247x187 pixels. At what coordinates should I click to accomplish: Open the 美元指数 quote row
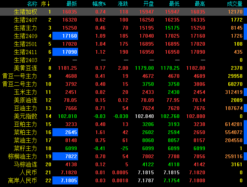point(123,116)
